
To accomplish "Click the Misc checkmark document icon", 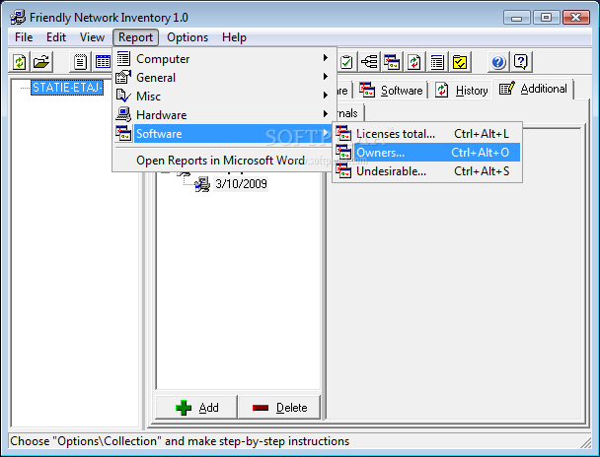I will point(123,96).
